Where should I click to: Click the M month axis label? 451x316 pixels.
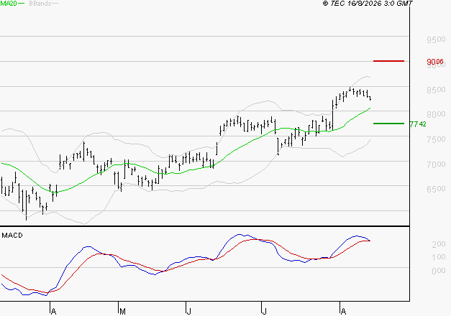point(122,312)
